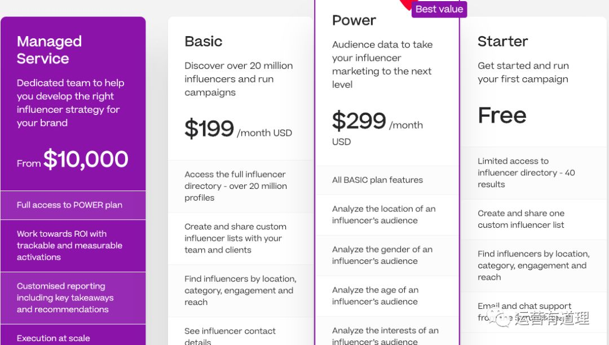The width and height of the screenshot is (609, 345).
Task: Click the From $10,000 price
Action: pos(73,159)
